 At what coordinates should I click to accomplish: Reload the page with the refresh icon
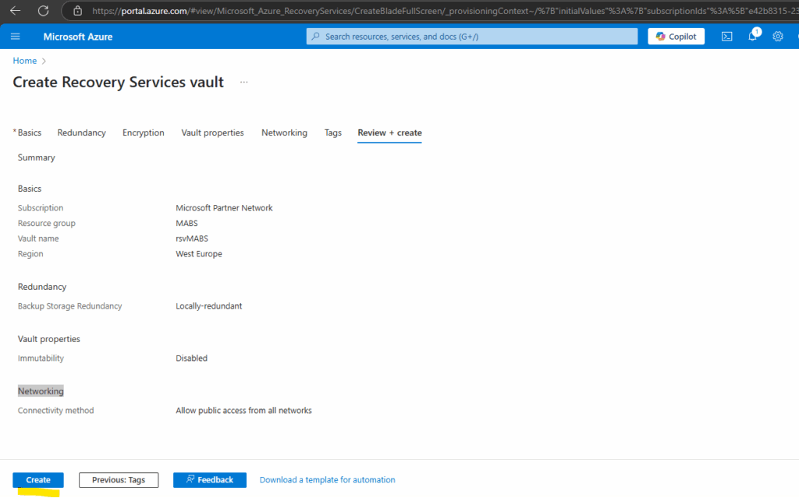(x=44, y=11)
